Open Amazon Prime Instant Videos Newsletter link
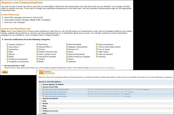The height and width of the screenshot is (115, 174). [x=56, y=96]
